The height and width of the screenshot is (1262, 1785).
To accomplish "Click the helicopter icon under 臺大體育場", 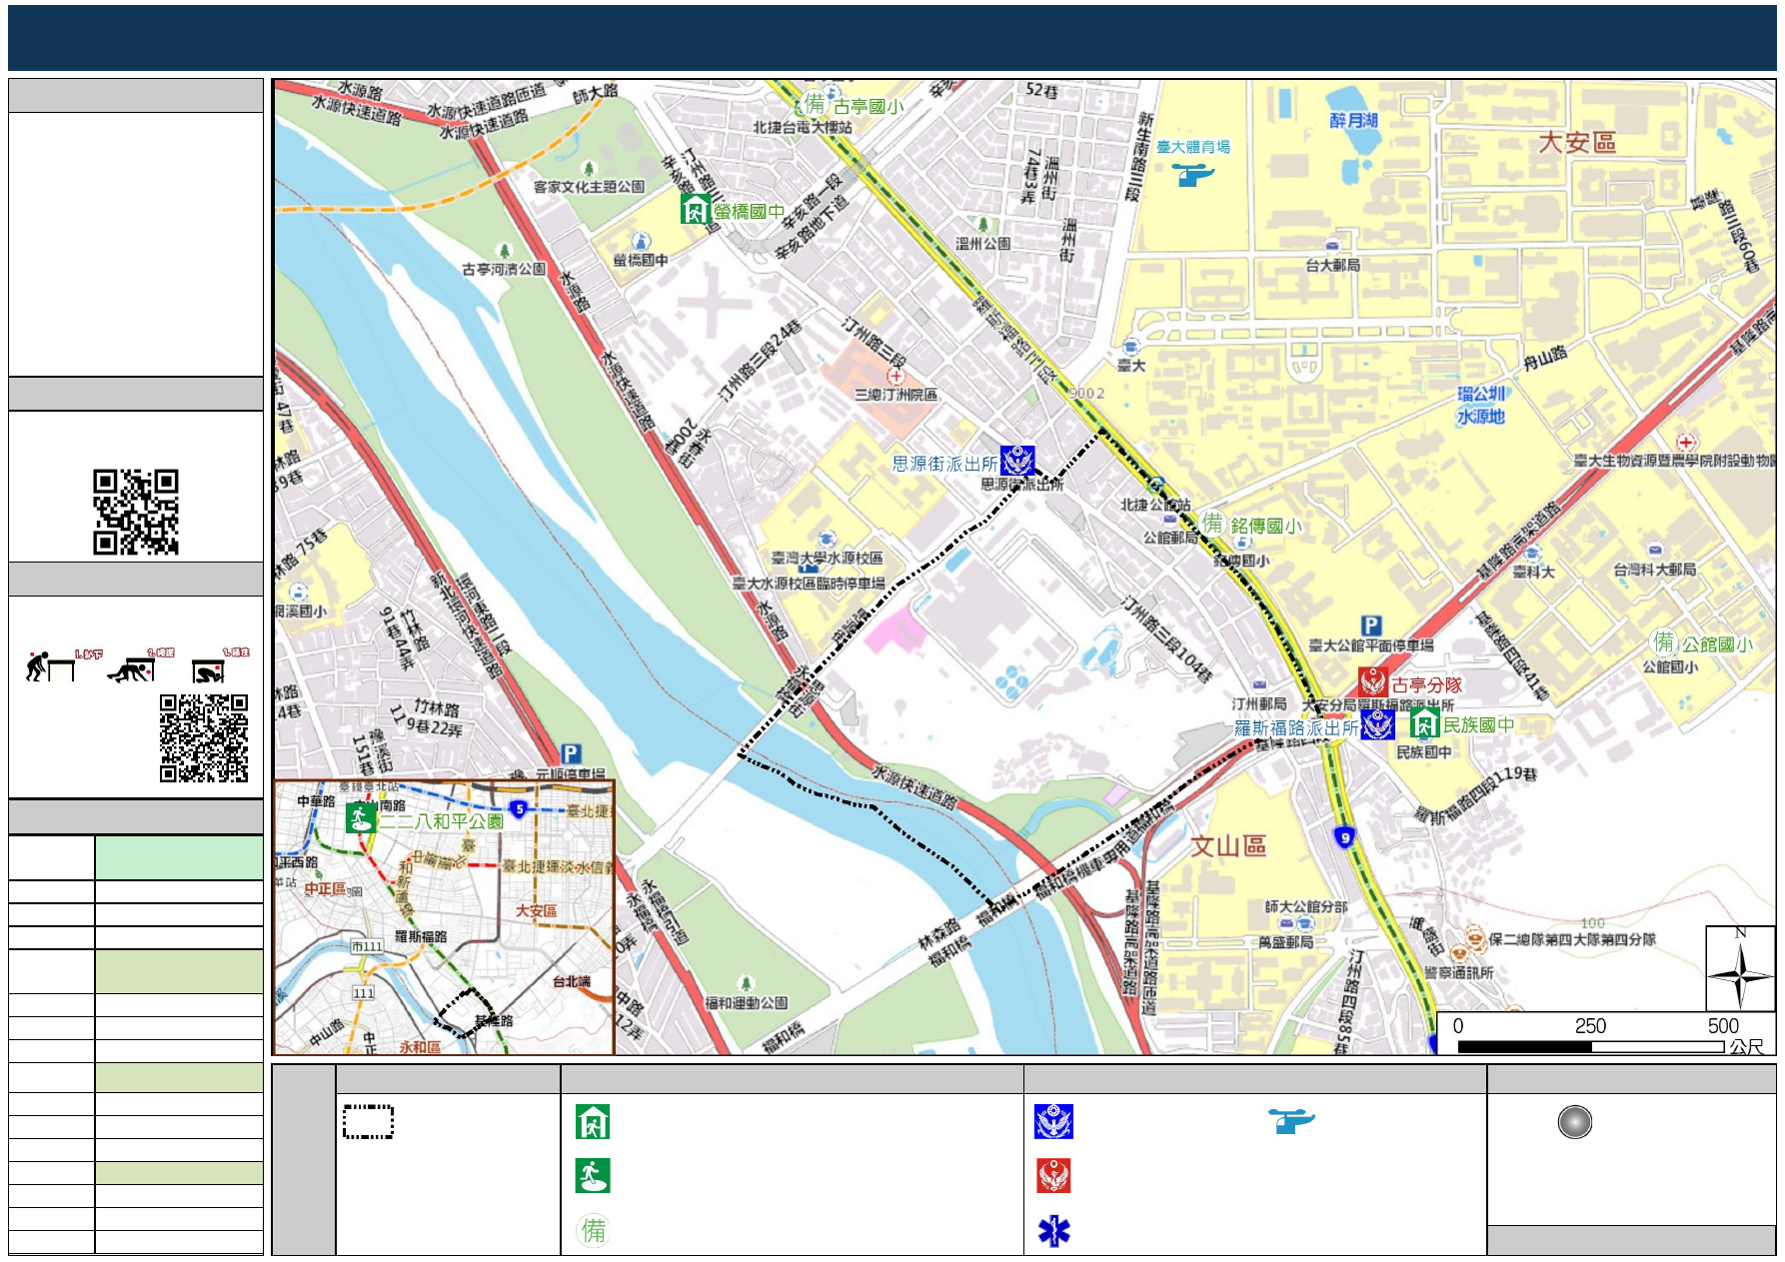I will [1192, 176].
